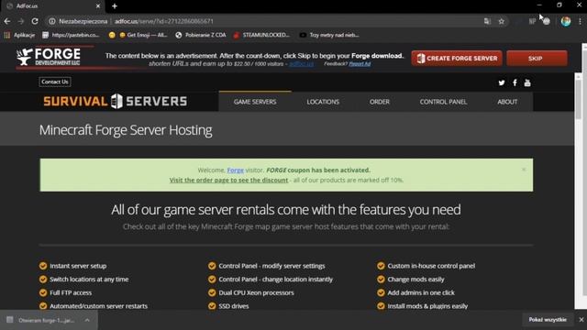Bookmark this page with the star icon
This screenshot has height=330, width=587.
tap(502, 21)
